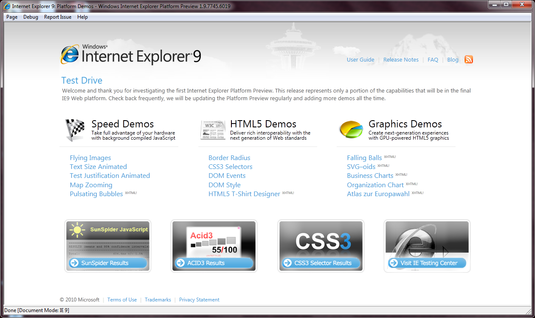Click arrow icon on SunSpider Results button
The height and width of the screenshot is (318, 535).
(75, 263)
